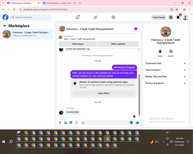Expand Chat members section
Screen dimensions: 193x154
tap(166, 70)
